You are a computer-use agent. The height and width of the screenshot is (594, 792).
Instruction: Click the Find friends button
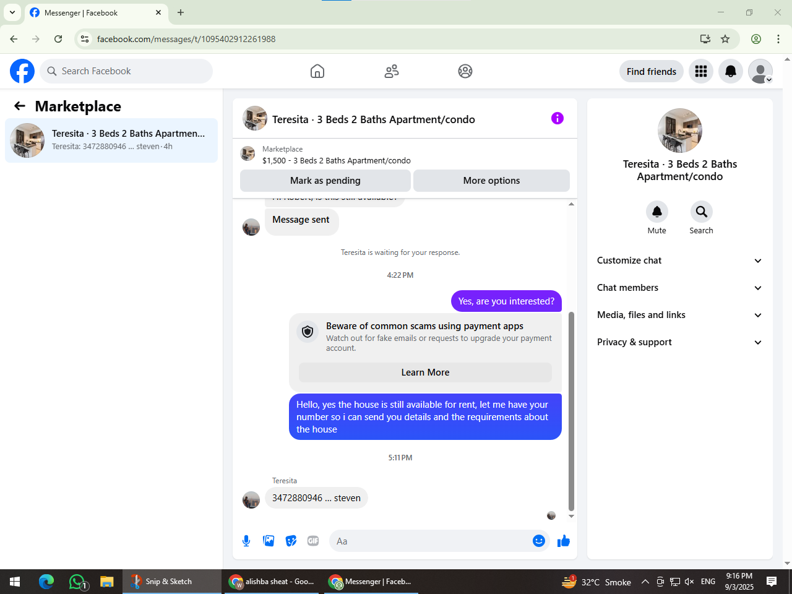click(x=652, y=71)
